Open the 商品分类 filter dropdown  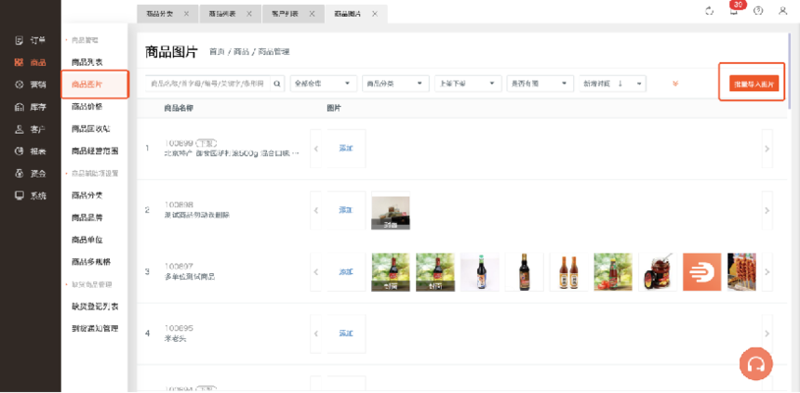pyautogui.click(x=395, y=84)
